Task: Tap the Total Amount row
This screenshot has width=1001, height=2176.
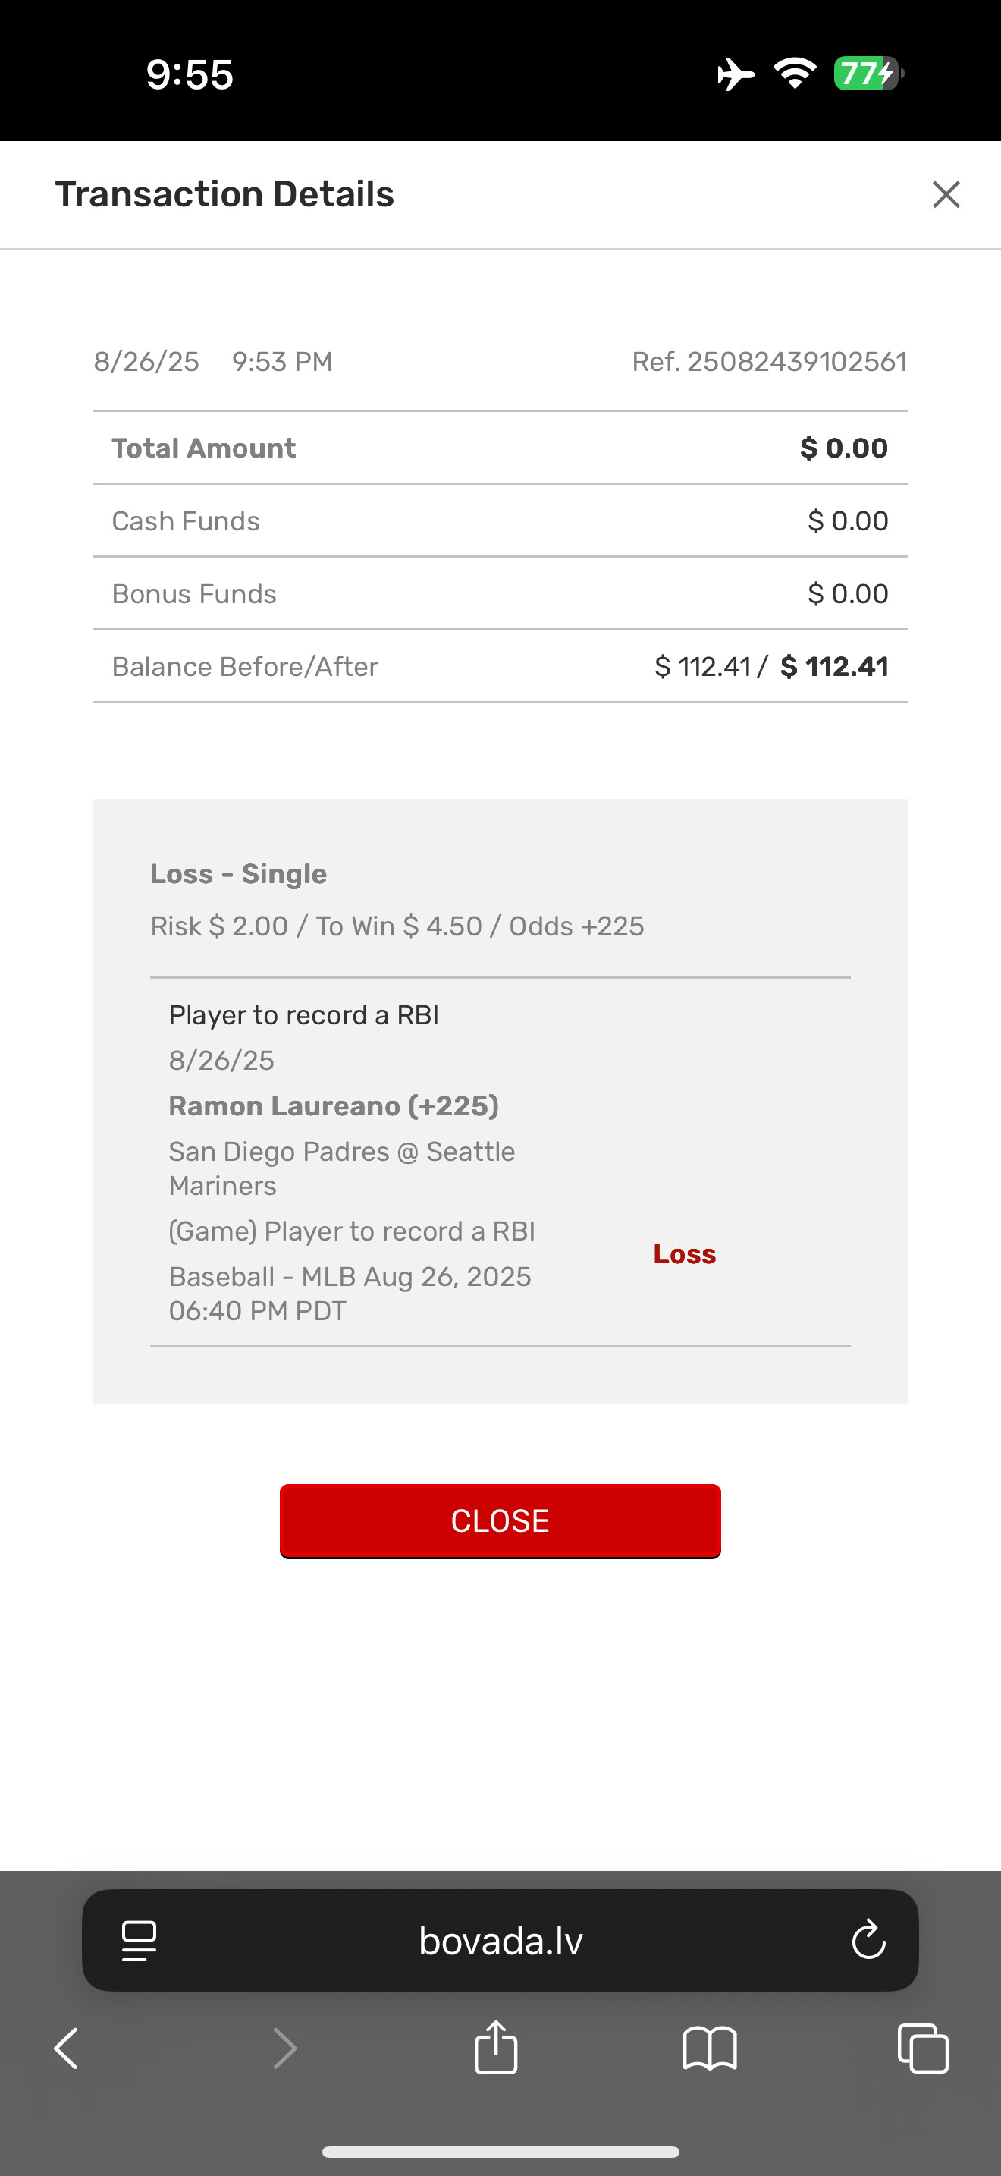Action: tap(500, 448)
